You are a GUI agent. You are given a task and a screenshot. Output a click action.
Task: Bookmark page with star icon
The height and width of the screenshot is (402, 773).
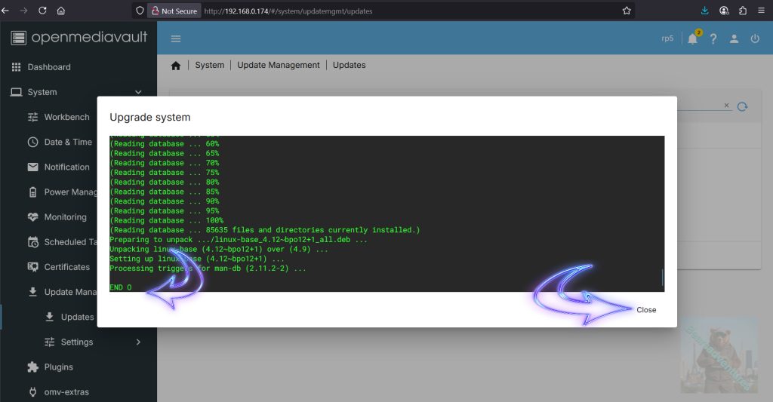pos(626,11)
